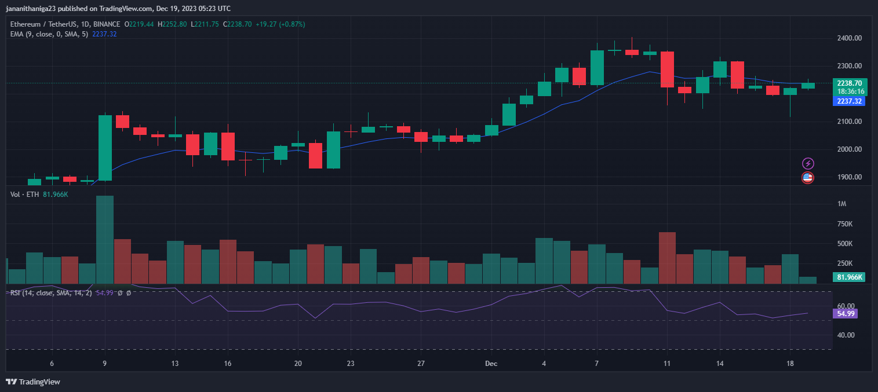Click the green volume tag 81.966K
878x392 pixels.
click(849, 277)
